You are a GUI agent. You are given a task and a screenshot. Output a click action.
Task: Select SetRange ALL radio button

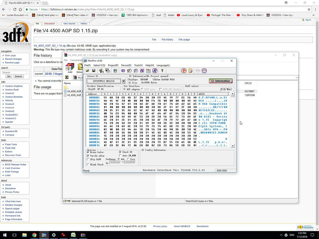(119, 159)
